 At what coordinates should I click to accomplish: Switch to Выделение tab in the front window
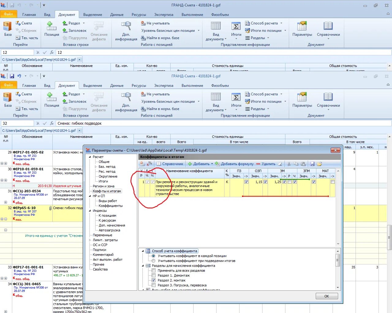click(92, 86)
